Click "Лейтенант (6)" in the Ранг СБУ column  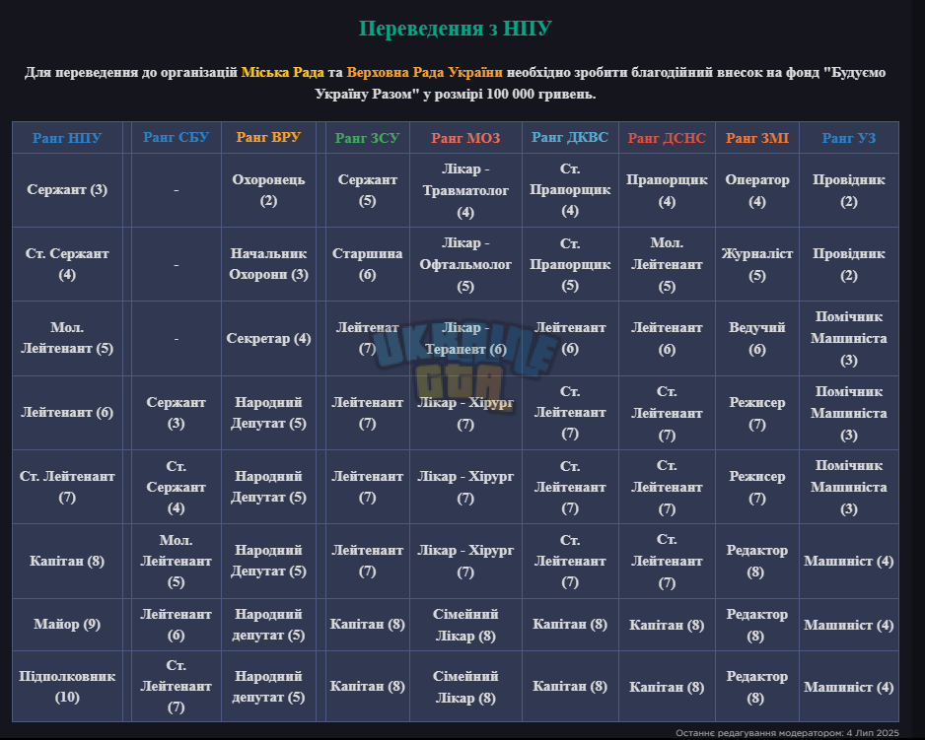coord(176,625)
